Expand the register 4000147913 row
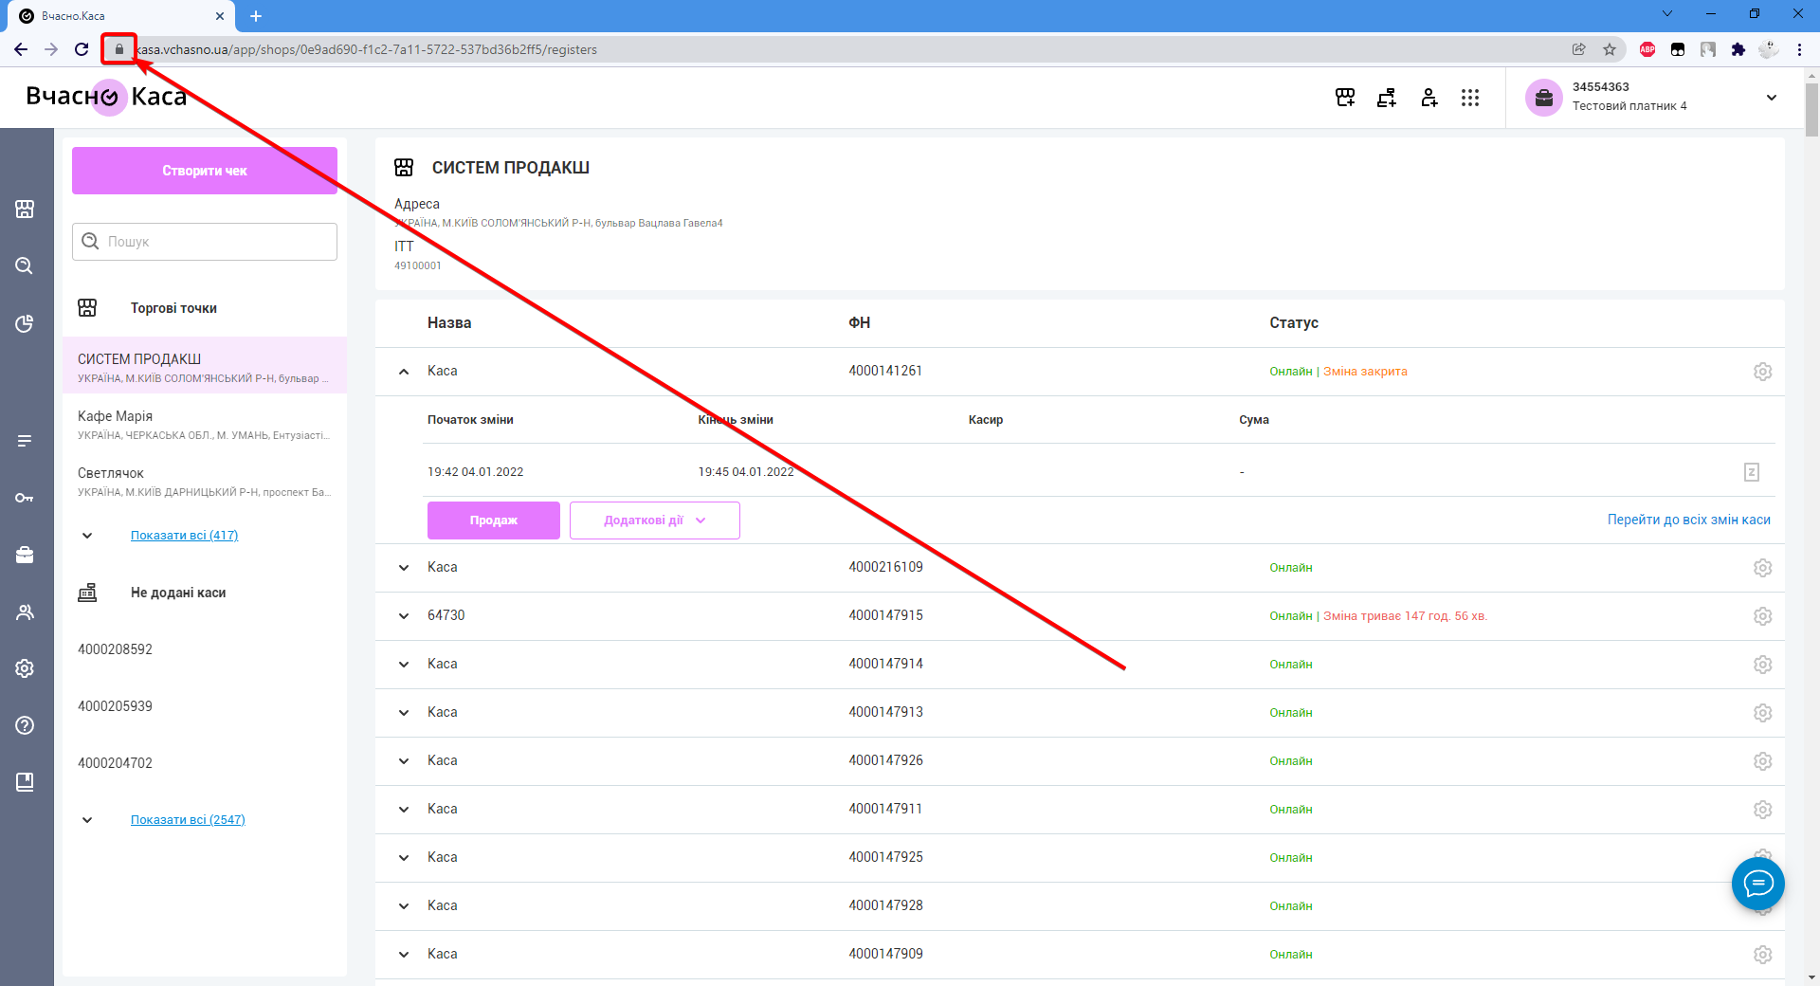The image size is (1820, 986). (x=404, y=713)
